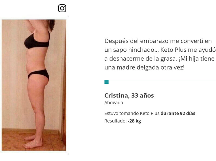Select the name "Cristina, 33 años"
This screenshot has height=161, width=216.
(129, 95)
